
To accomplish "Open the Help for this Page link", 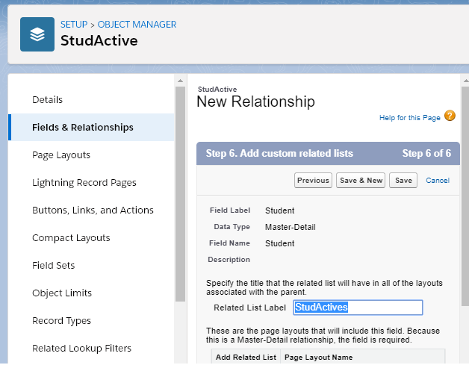I will 410,118.
